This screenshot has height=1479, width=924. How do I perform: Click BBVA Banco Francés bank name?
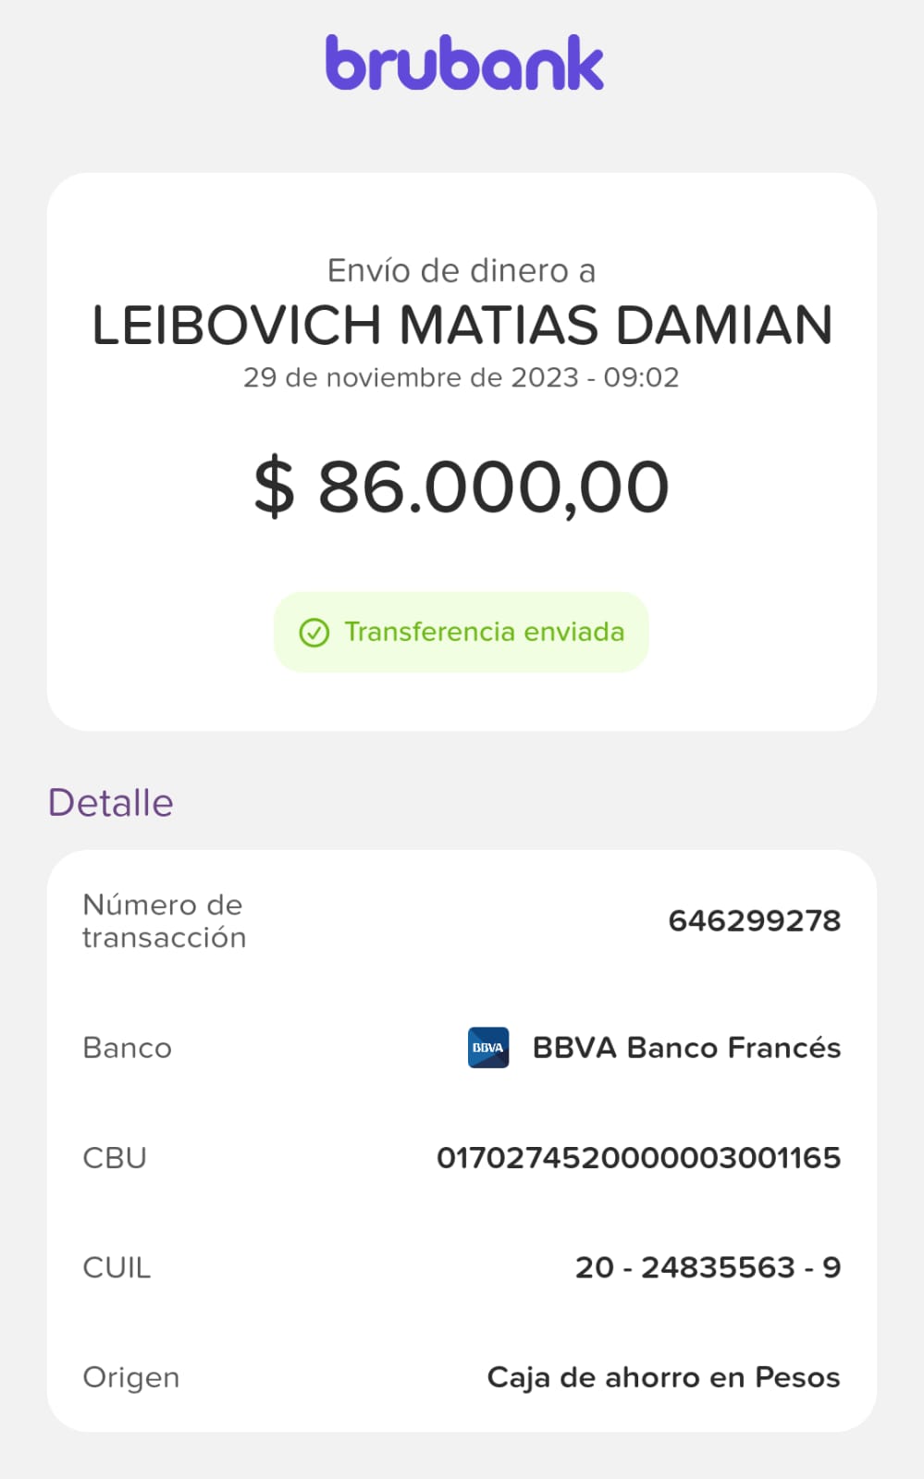tap(686, 1048)
